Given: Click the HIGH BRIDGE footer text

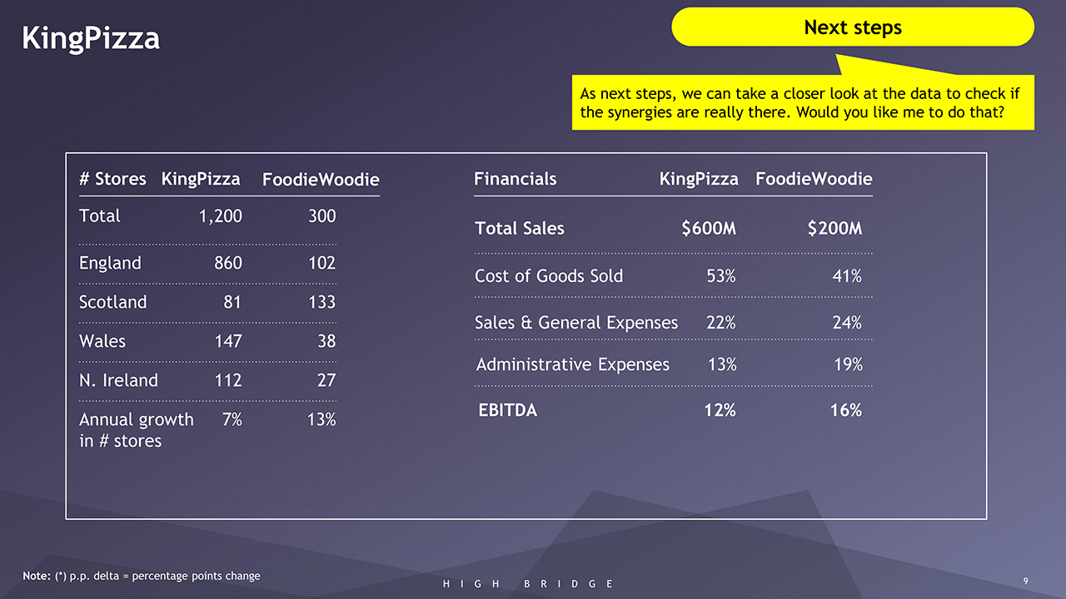Looking at the screenshot, I should tap(528, 584).
